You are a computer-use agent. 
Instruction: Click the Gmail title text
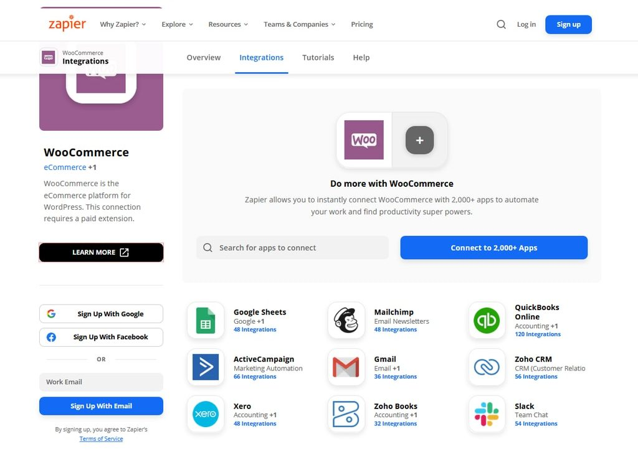[385, 359]
